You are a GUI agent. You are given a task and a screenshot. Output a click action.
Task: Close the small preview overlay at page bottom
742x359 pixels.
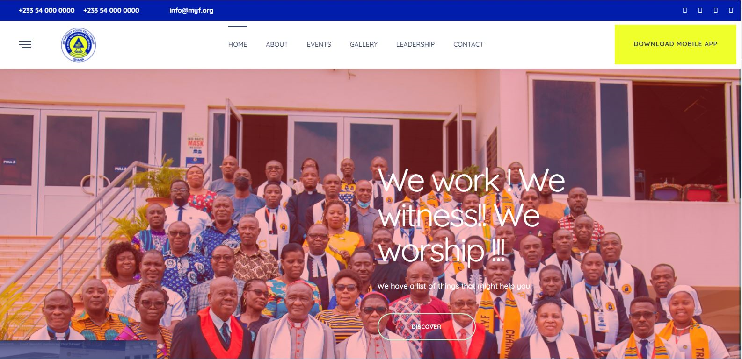click(153, 344)
